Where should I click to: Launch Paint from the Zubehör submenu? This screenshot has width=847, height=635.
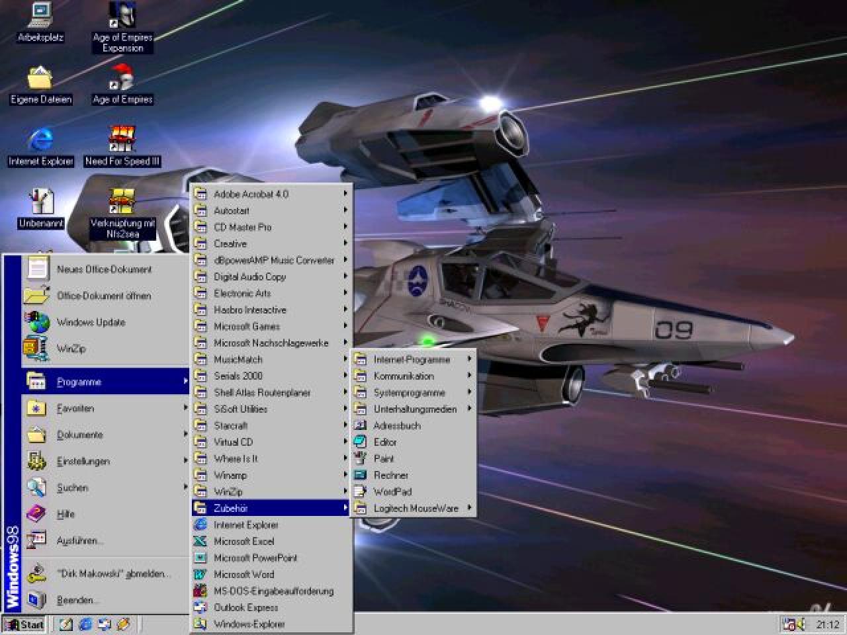(x=414, y=458)
